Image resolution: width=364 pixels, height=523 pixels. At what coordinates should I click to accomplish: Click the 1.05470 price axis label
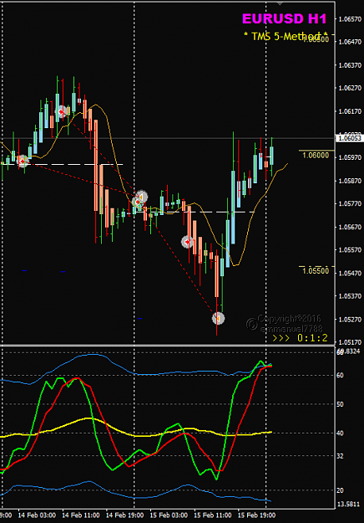pyautogui.click(x=350, y=274)
